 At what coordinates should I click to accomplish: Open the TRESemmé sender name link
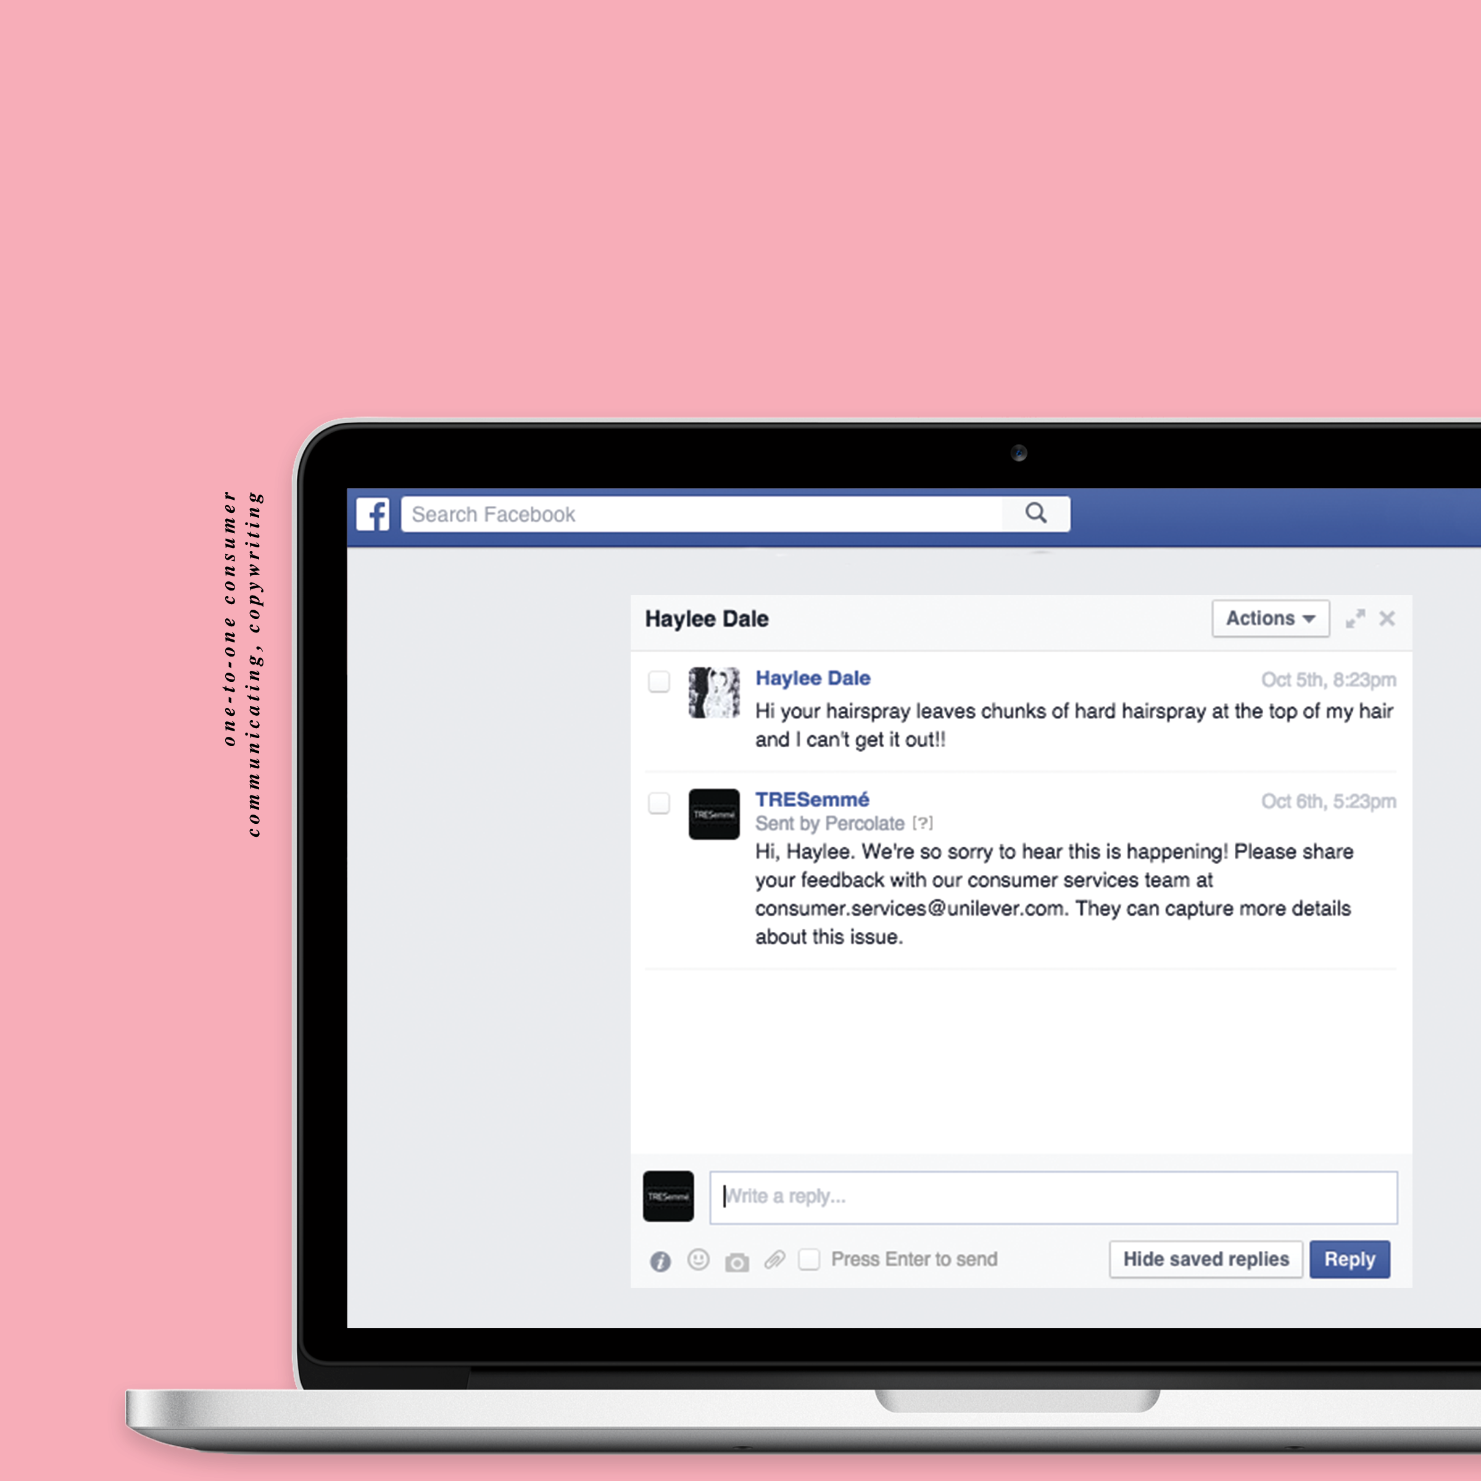[812, 800]
